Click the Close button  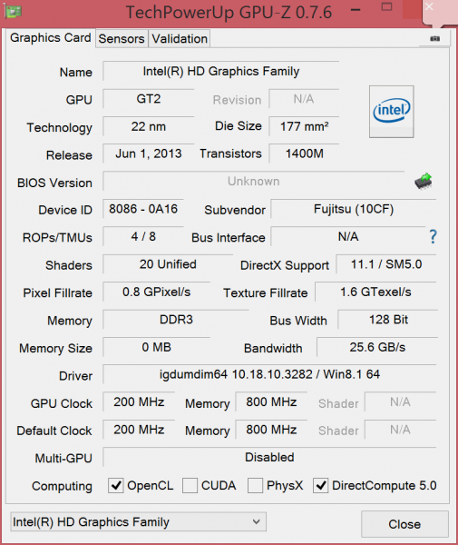pyautogui.click(x=404, y=524)
